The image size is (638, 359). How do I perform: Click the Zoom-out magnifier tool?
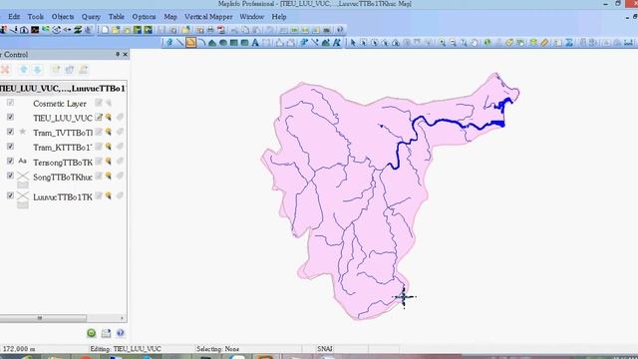pos(453,42)
